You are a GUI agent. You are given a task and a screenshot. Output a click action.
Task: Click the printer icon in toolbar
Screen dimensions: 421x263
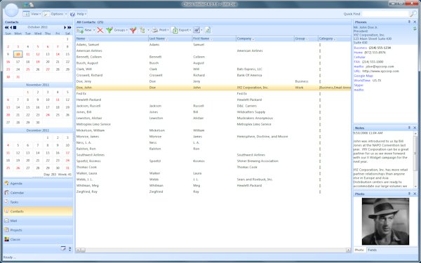pos(154,30)
